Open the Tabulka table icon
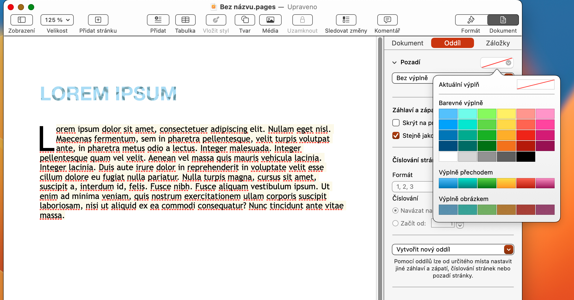Image resolution: width=574 pixels, height=300 pixels. [x=185, y=20]
